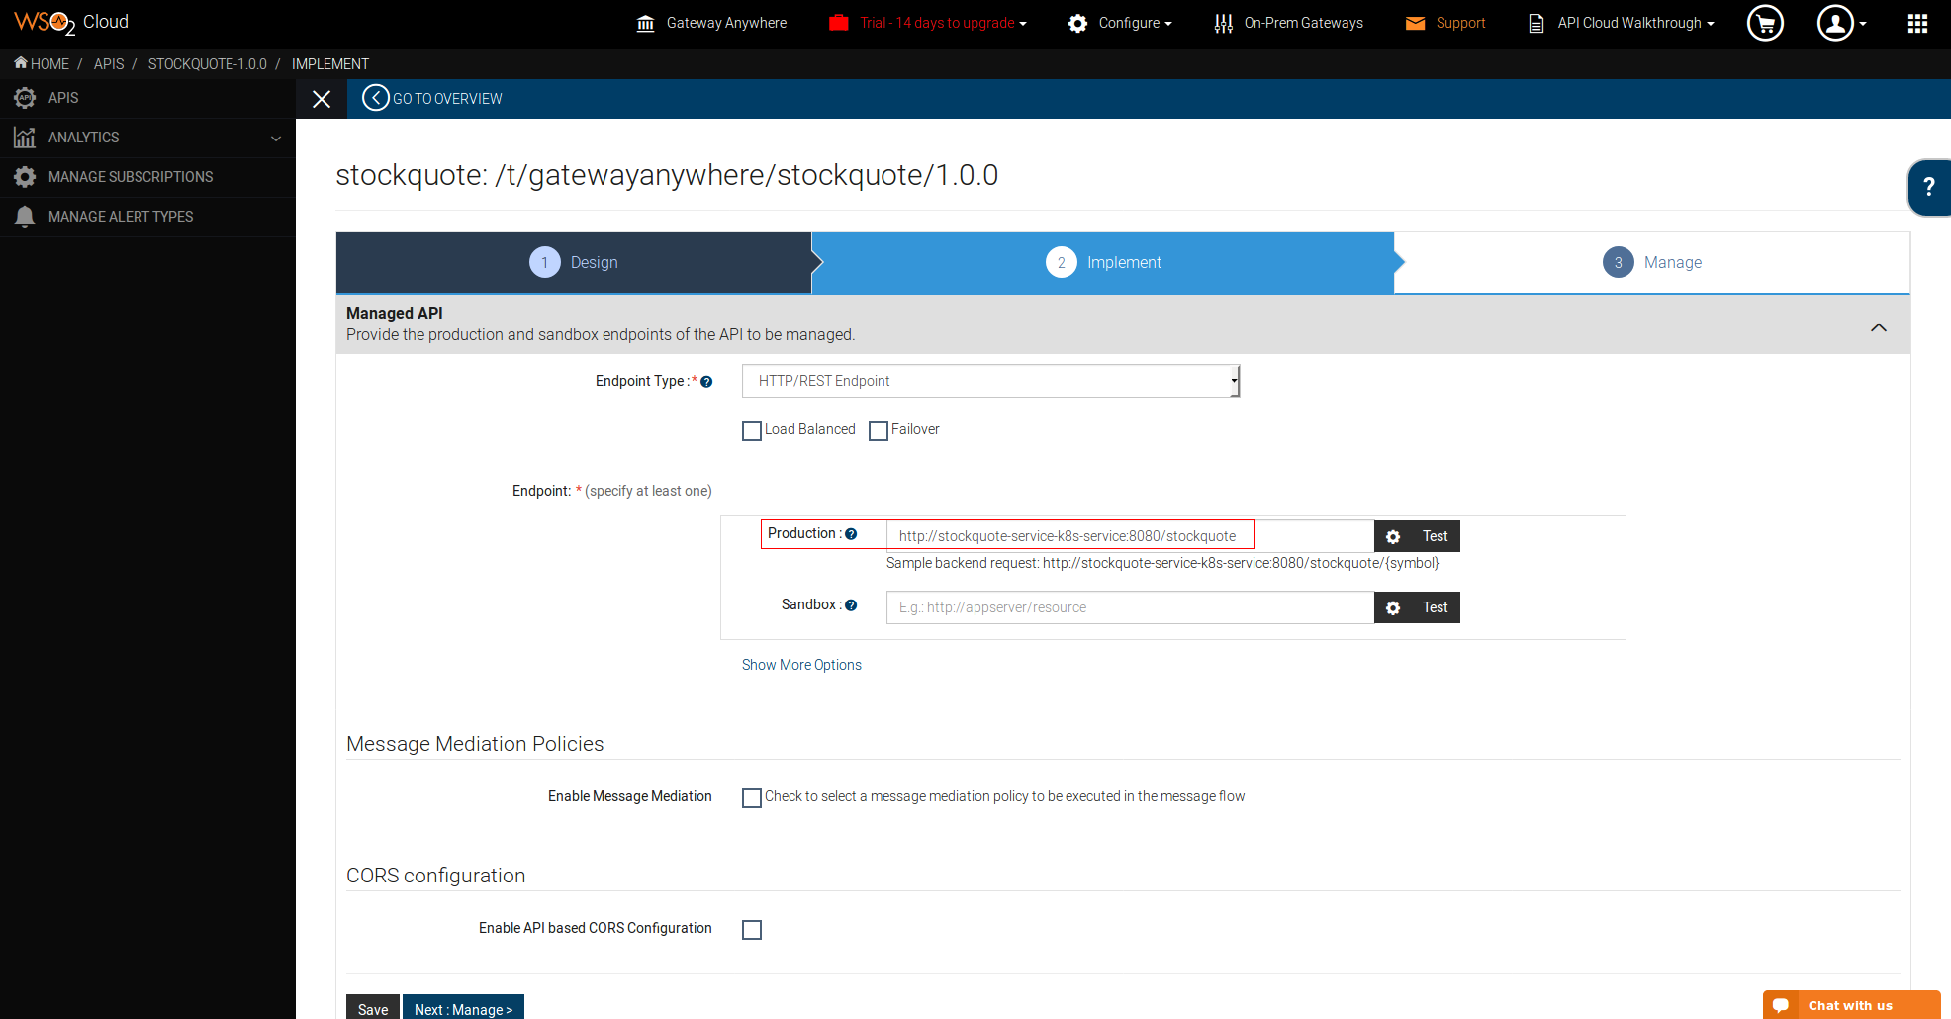Click the Gateway Anywhere bank icon
Screen dimensions: 1951x1019
(646, 23)
